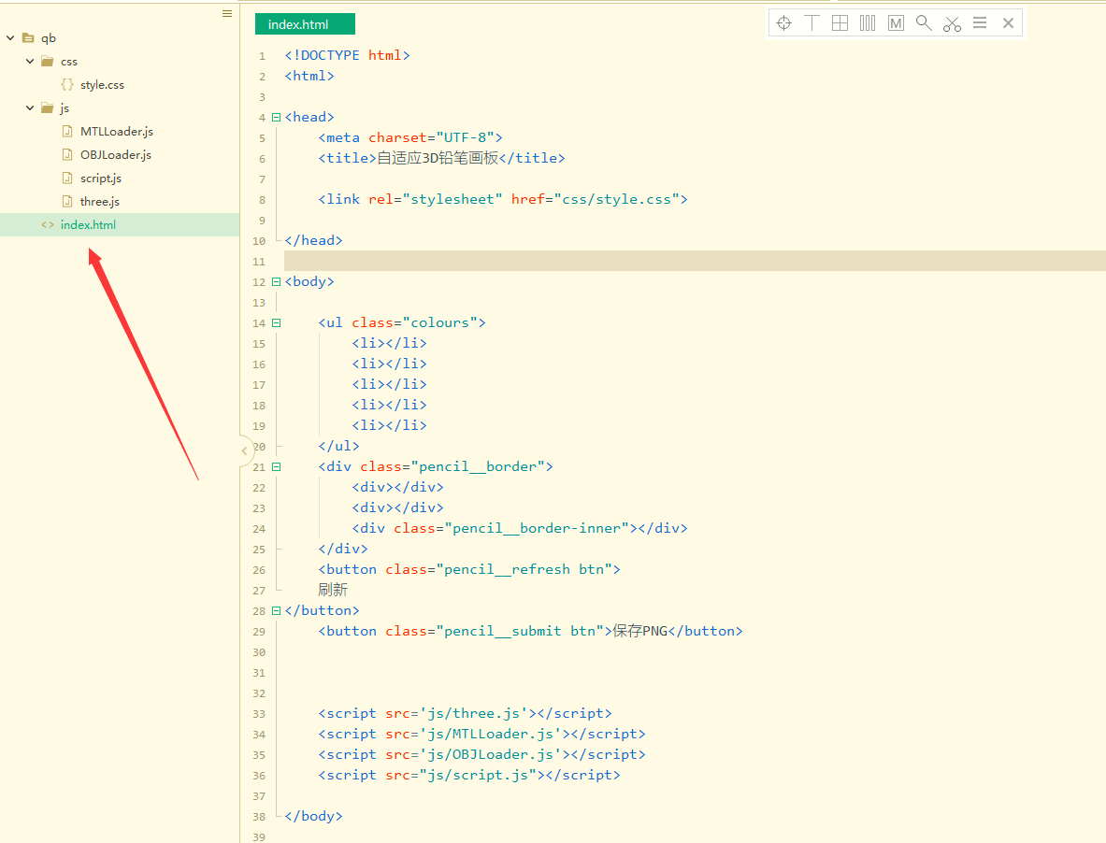Click the three vertical columns icon
The image size is (1106, 843).
coord(868,23)
